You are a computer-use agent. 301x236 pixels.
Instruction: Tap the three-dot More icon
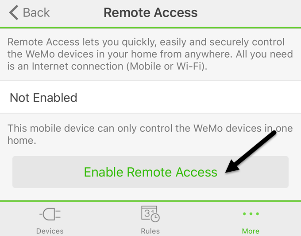pyautogui.click(x=251, y=214)
